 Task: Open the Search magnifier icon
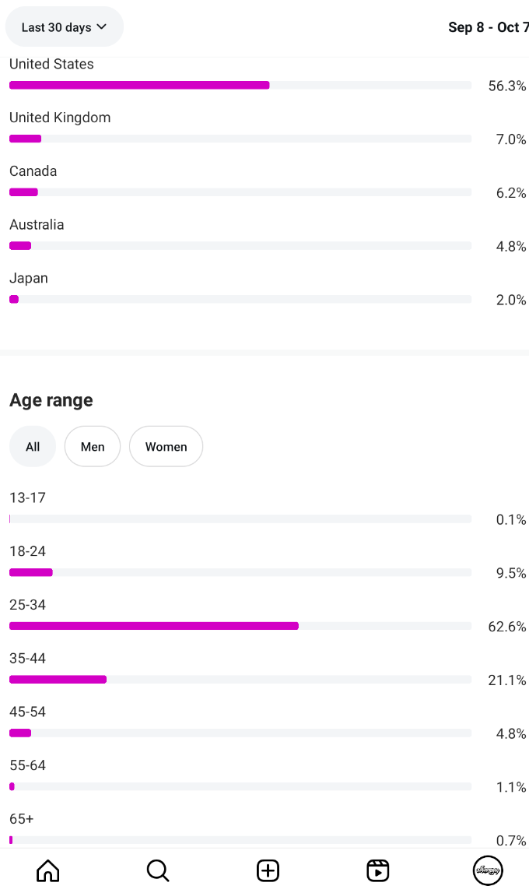(x=158, y=870)
